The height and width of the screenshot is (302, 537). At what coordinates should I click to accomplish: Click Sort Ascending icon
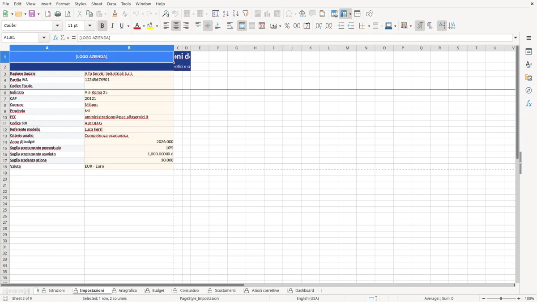[226, 14]
